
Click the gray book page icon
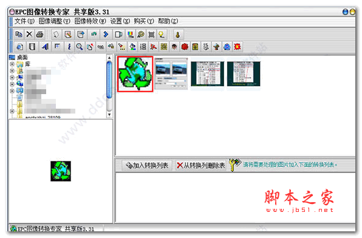[x=32, y=47]
